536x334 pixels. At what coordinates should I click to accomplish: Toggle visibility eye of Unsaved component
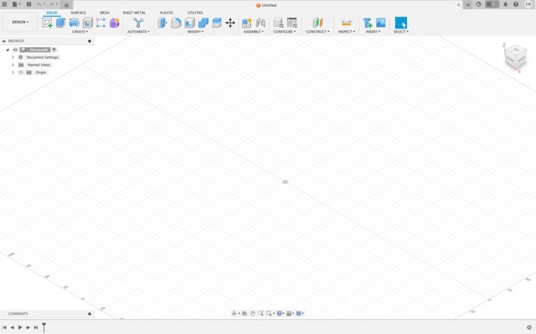[x=15, y=50]
